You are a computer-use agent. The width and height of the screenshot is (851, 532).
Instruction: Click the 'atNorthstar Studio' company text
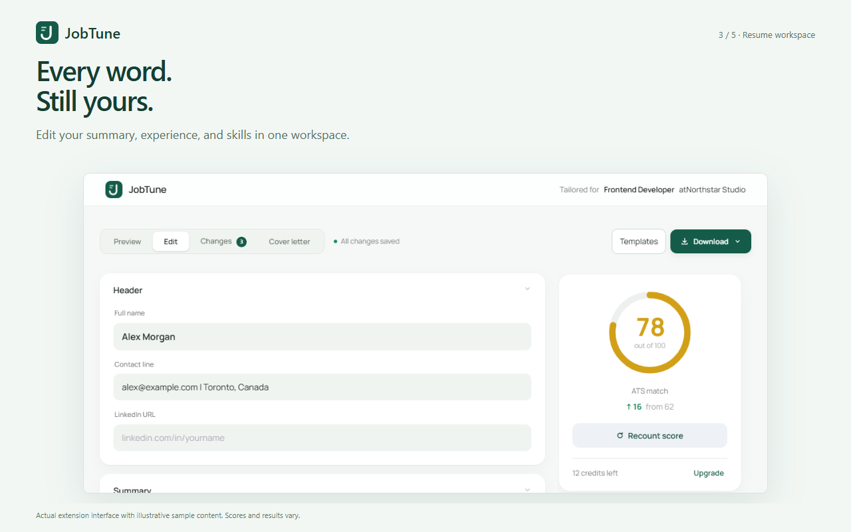(x=712, y=190)
